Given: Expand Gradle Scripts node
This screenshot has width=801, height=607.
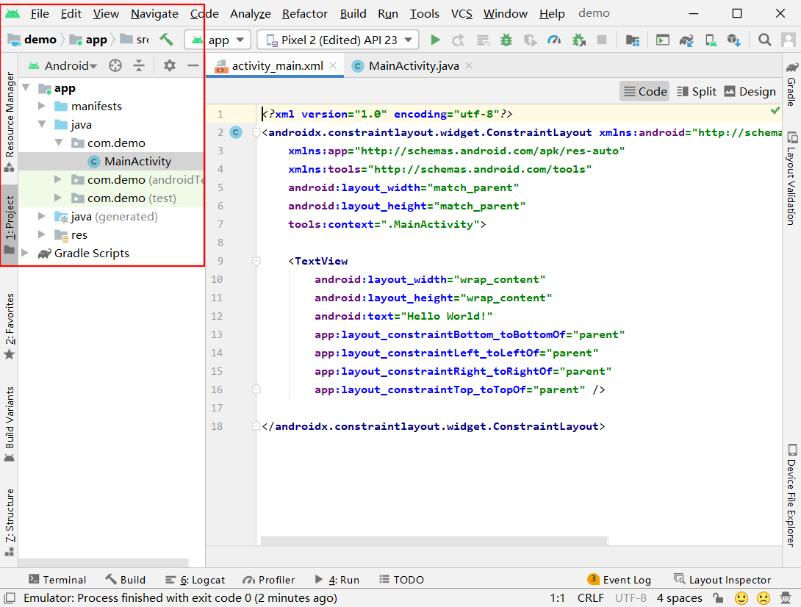Looking at the screenshot, I should pyautogui.click(x=24, y=253).
